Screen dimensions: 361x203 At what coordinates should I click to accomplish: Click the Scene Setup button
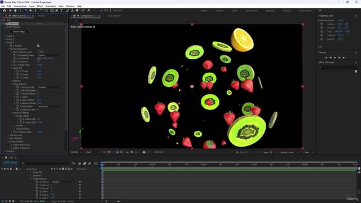[19, 32]
